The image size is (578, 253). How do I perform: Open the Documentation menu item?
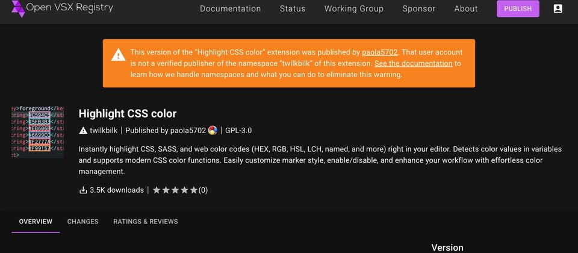(x=230, y=8)
